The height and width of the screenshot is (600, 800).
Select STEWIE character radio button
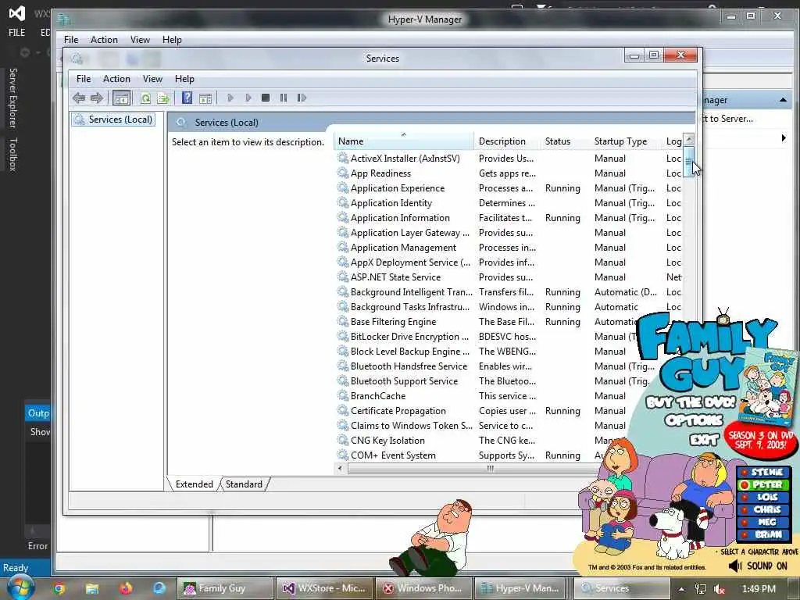[x=745, y=473]
